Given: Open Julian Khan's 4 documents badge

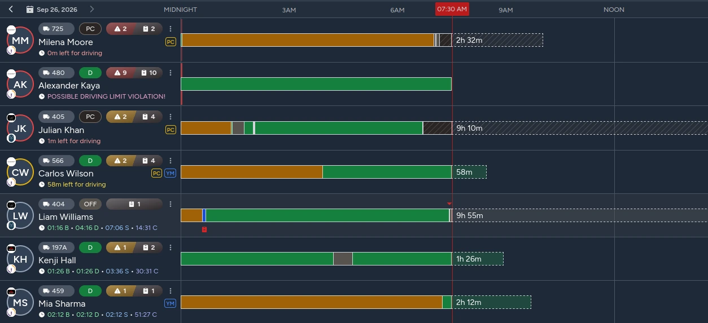Looking at the screenshot, I should [x=148, y=117].
